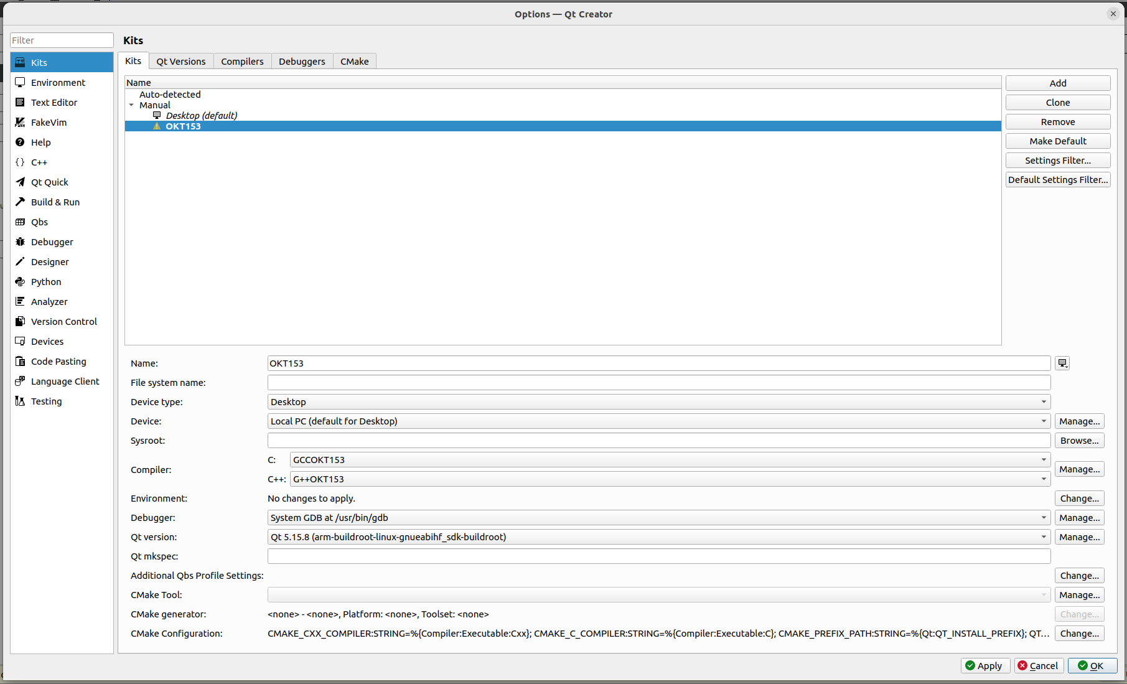Click the kit icon chooser button beside Name
The image size is (1127, 684).
[x=1062, y=363]
